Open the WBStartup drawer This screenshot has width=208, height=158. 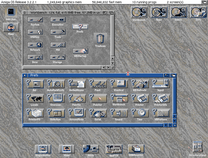[x=80, y=51]
